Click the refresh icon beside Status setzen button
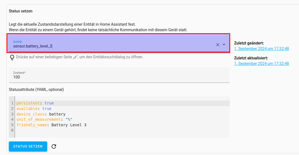299x155 pixels. coord(54,146)
